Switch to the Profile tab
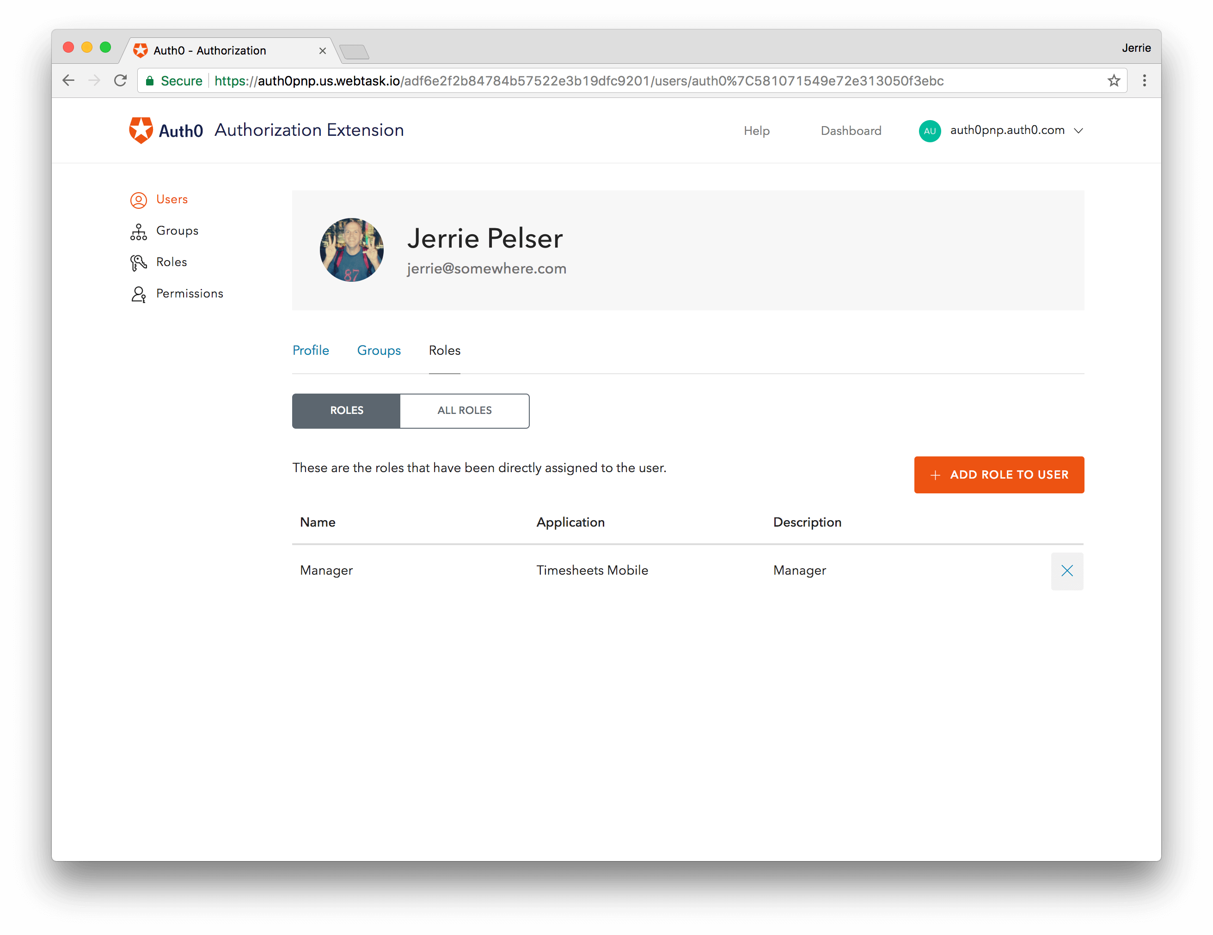Screen dimensions: 1213x935 [x=311, y=350]
